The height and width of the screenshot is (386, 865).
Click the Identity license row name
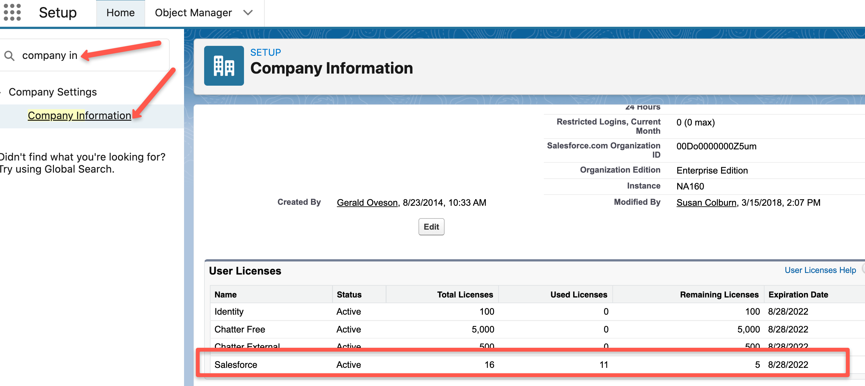pos(229,311)
